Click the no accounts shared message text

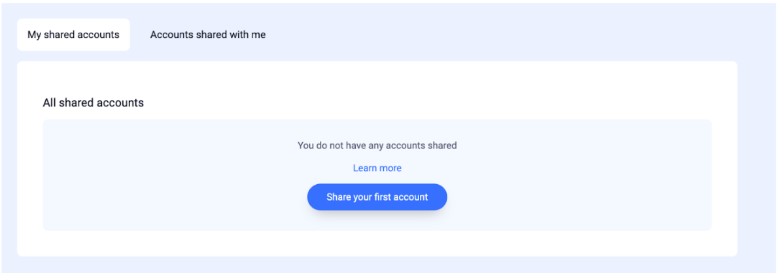tap(377, 146)
